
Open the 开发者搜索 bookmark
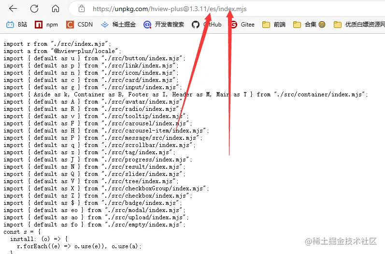coord(164,25)
